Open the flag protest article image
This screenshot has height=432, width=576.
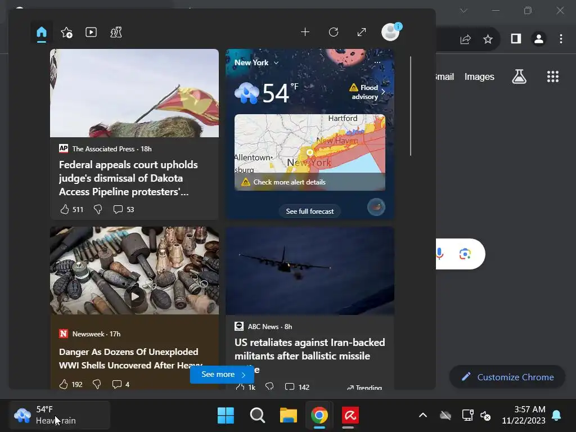coord(134,93)
